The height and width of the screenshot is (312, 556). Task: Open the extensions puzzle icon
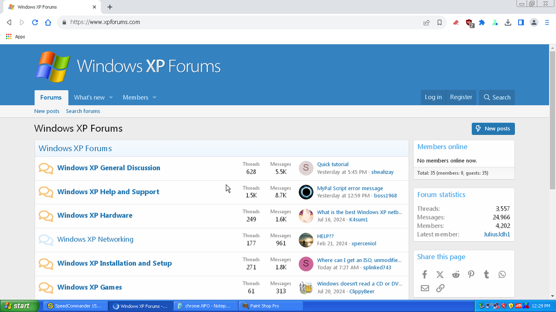pyautogui.click(x=482, y=23)
